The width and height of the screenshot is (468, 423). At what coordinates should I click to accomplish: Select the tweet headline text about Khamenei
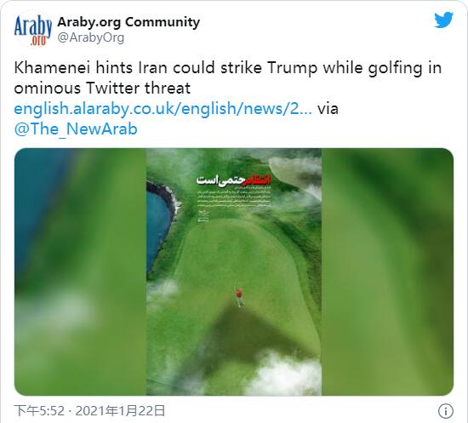228,77
